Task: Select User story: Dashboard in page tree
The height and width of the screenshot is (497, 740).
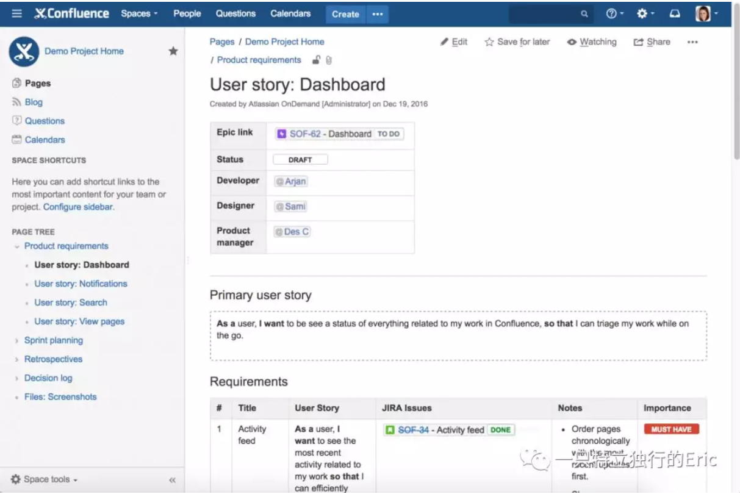Action: point(82,265)
